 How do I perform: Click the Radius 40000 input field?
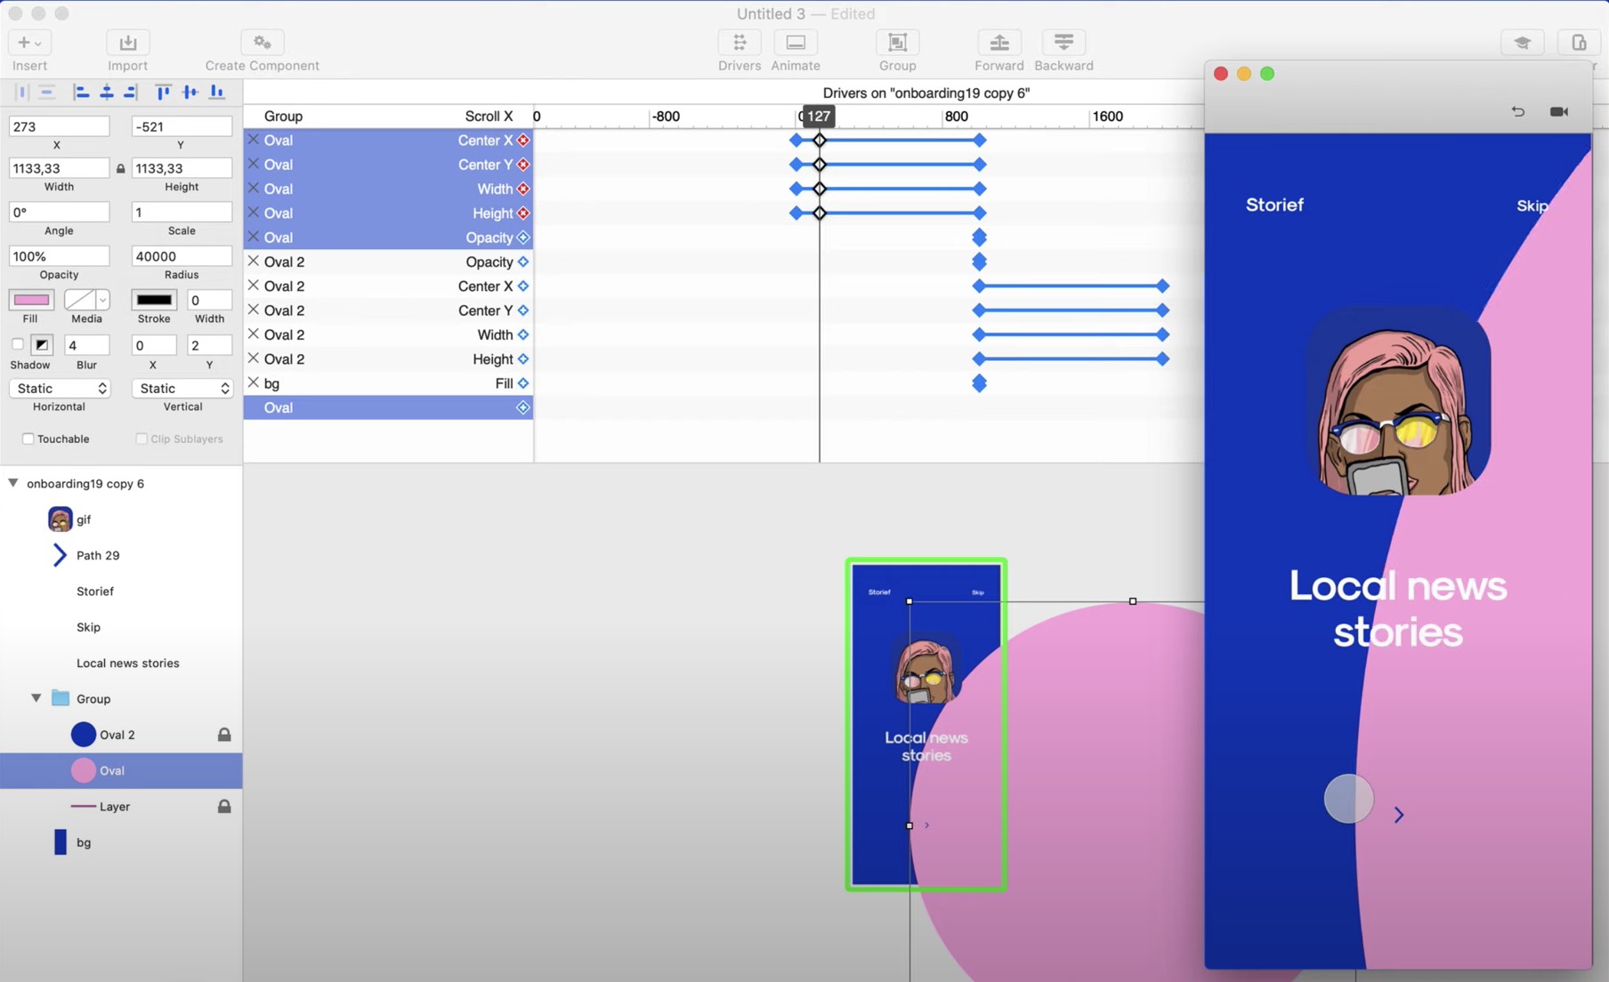pos(182,256)
